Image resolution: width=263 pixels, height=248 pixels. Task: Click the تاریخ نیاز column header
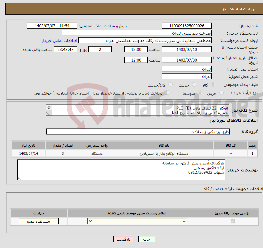28,145
